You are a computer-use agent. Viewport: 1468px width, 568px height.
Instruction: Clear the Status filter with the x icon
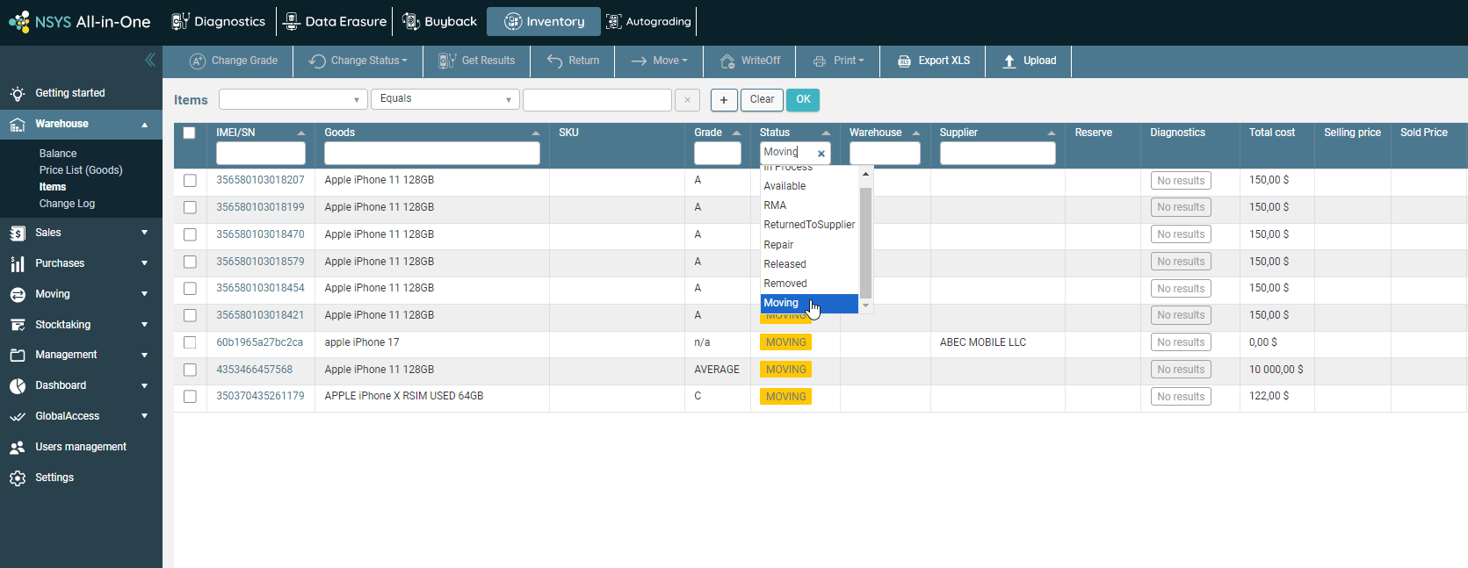click(821, 154)
